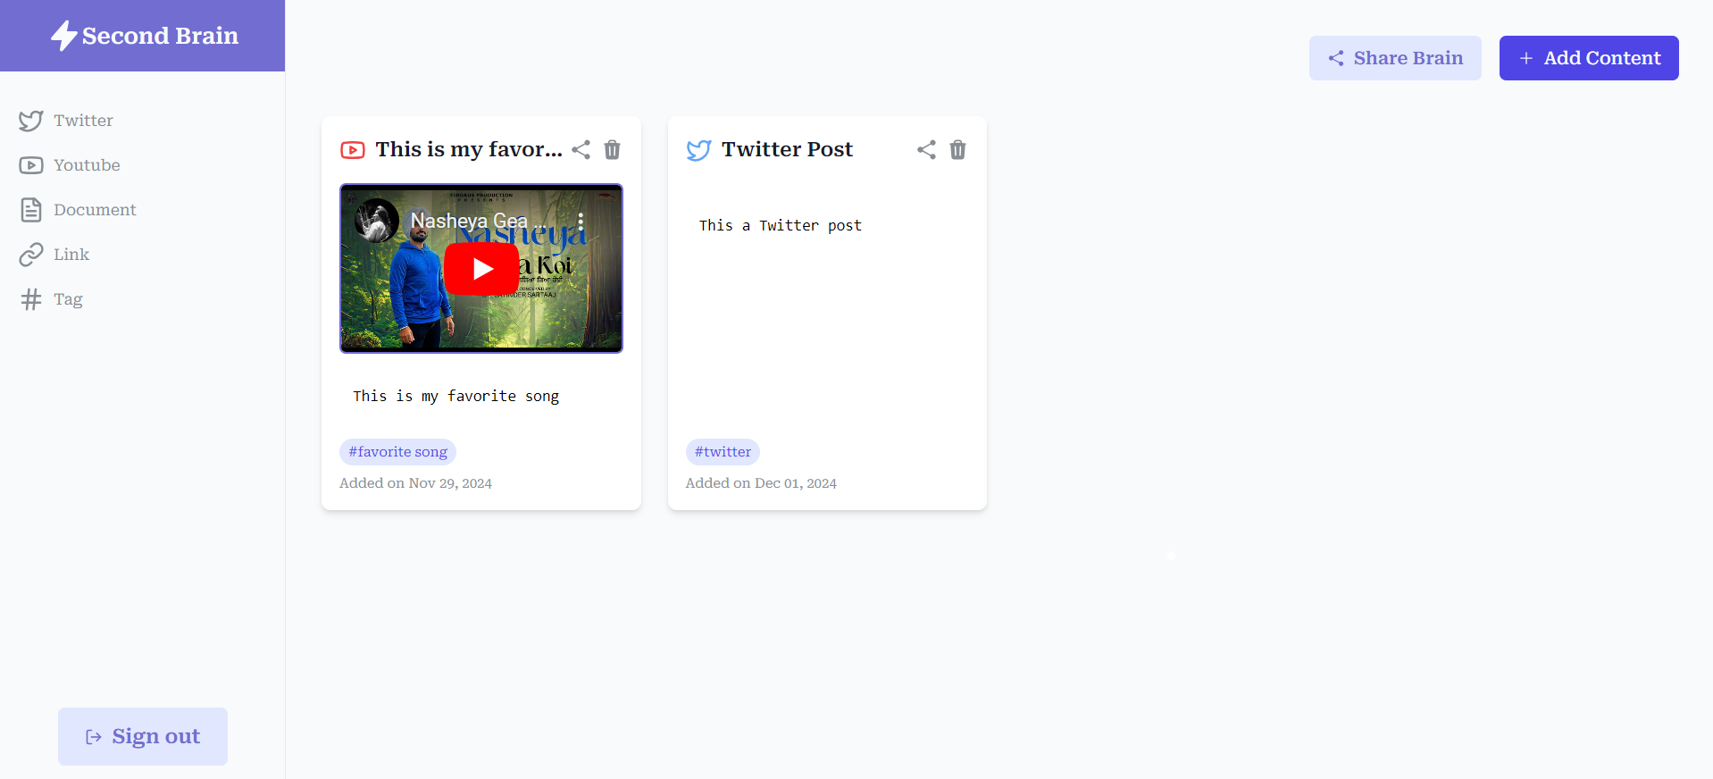Click the Link chain icon in sidebar
1713x779 pixels.
[31, 255]
